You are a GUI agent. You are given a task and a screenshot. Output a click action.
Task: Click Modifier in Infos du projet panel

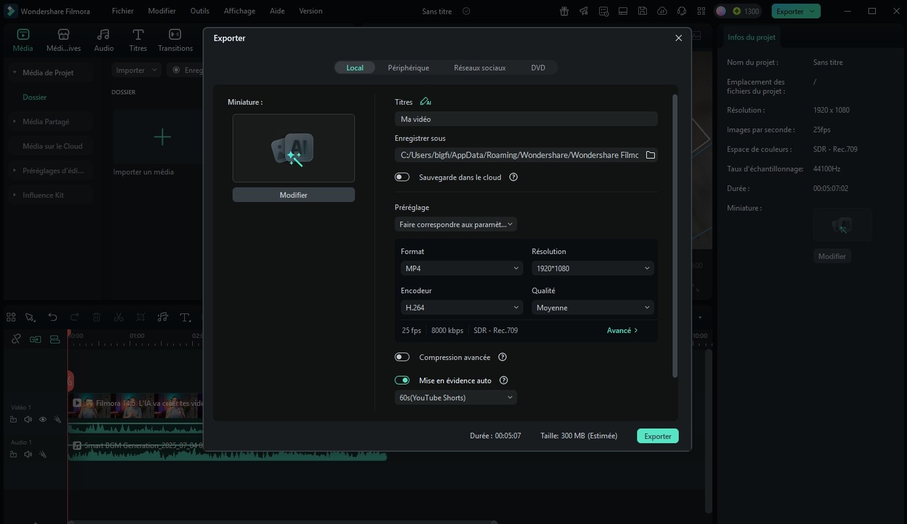(x=832, y=256)
